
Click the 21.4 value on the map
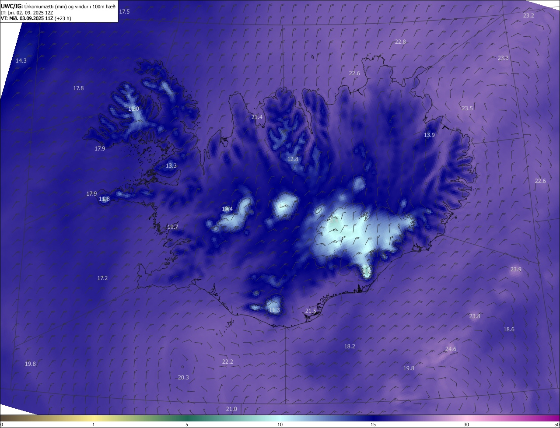coord(257,117)
